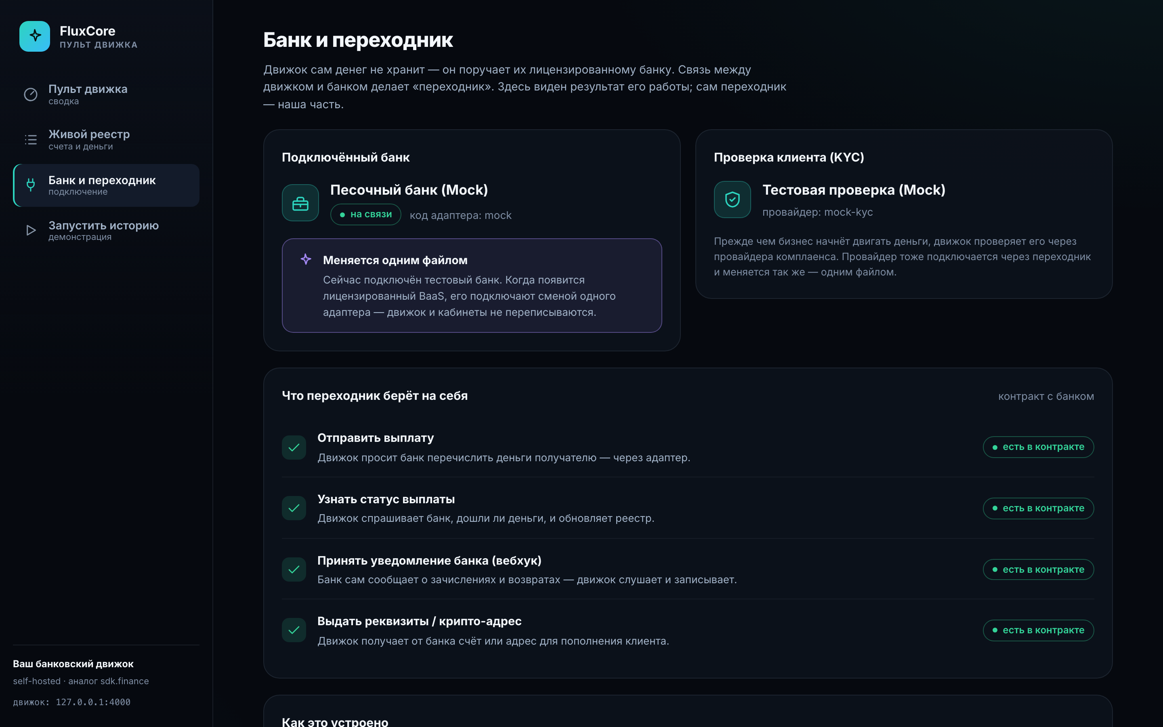
Task: Select the Живой реестр list icon
Action: (x=31, y=139)
